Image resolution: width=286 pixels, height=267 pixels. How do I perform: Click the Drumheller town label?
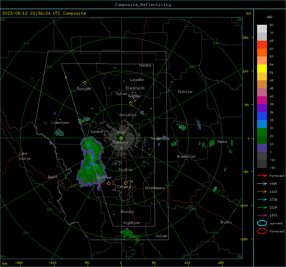[x=186, y=157]
